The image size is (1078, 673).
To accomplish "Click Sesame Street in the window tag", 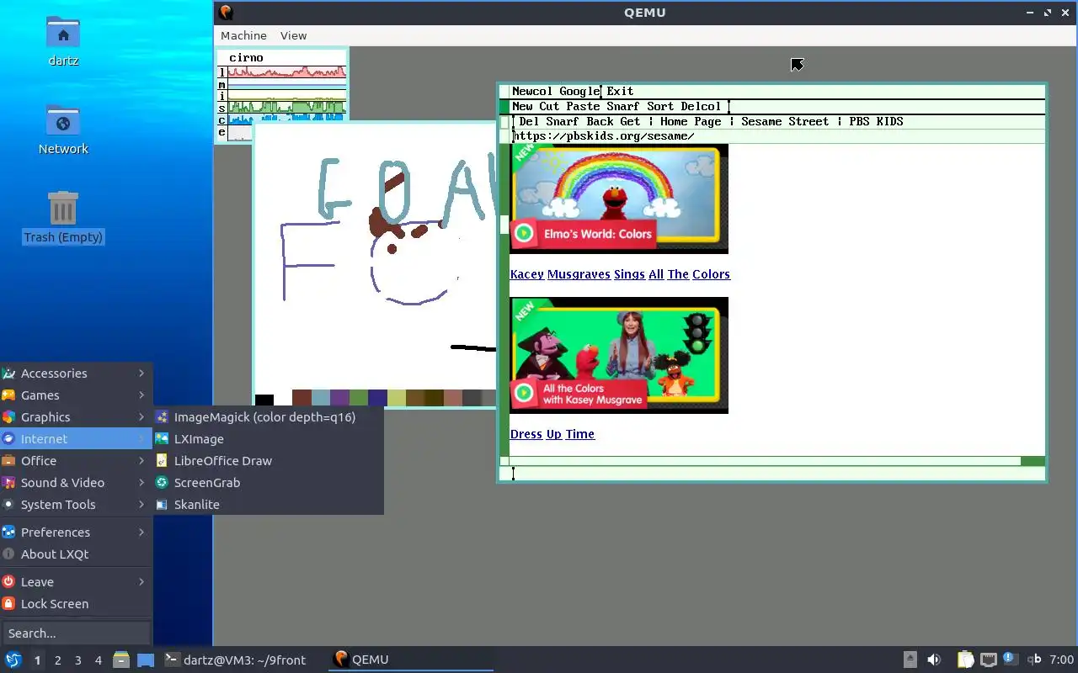I will point(785,121).
